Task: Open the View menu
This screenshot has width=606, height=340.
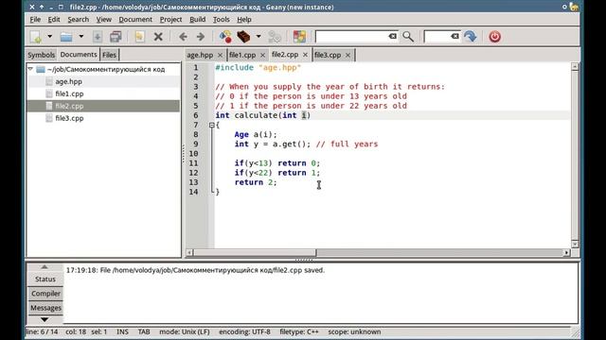Action: (103, 19)
